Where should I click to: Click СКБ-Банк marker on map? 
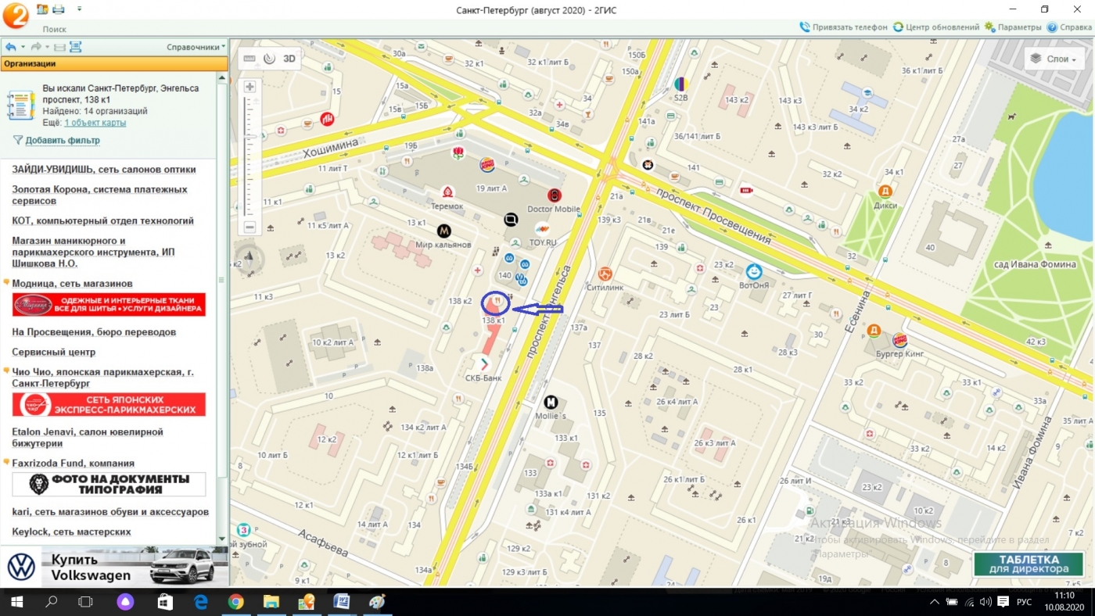point(483,364)
